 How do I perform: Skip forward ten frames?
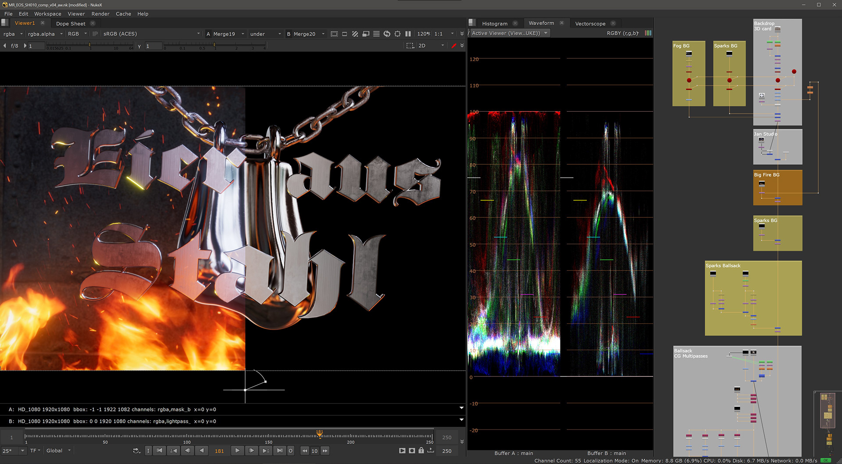tap(325, 450)
